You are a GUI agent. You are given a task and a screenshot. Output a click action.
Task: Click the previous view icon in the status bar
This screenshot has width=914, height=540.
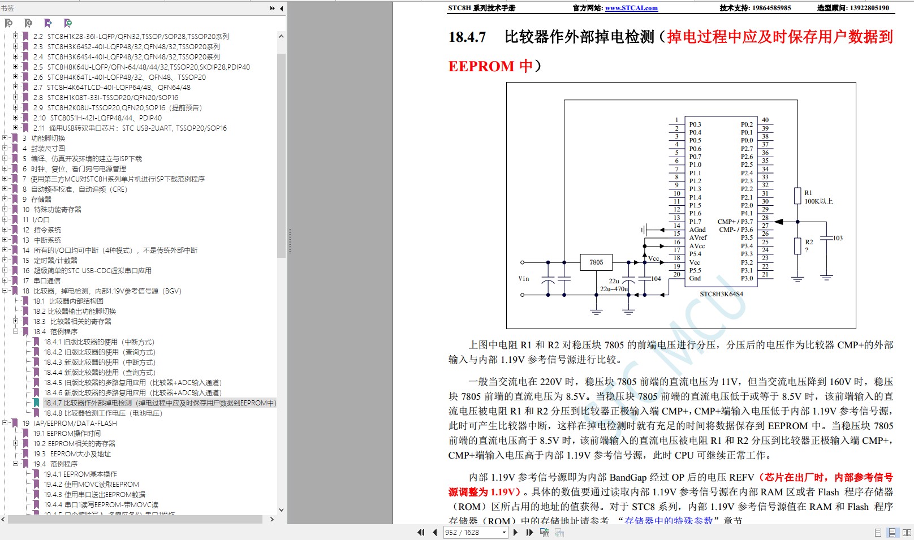coord(545,532)
